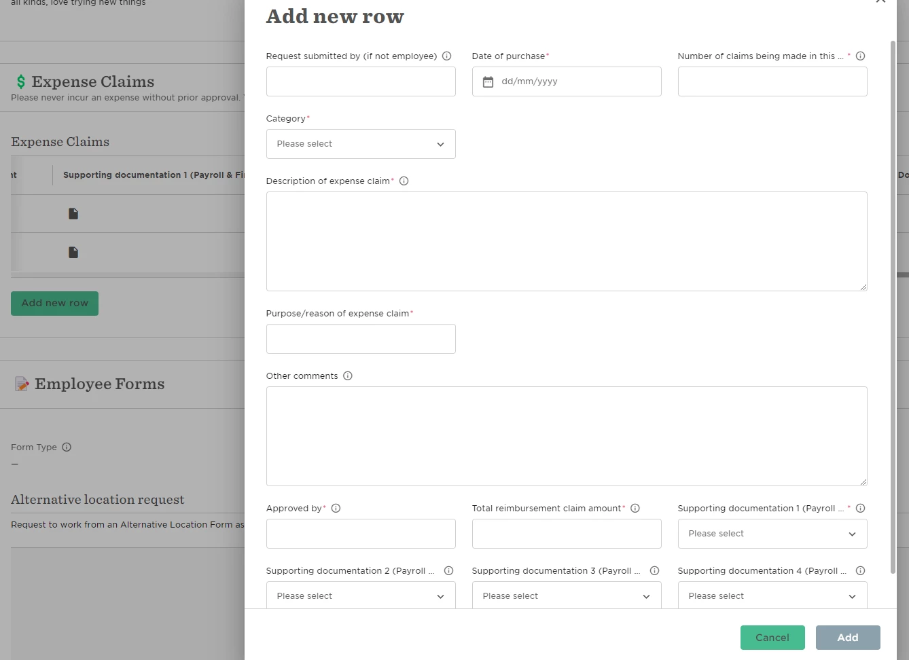The width and height of the screenshot is (909, 660).
Task: Click info icon beside Number of claims
Action: [860, 56]
